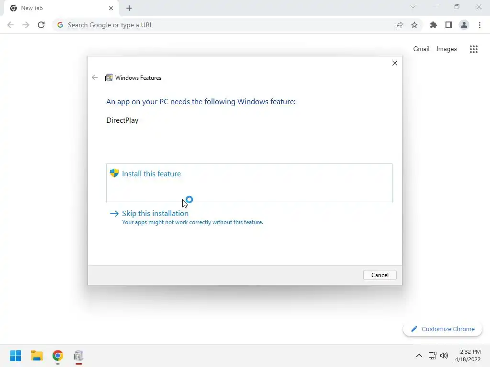Viewport: 490px width, 367px height.
Task: Click the Chrome taskbar icon
Action: tap(58, 356)
